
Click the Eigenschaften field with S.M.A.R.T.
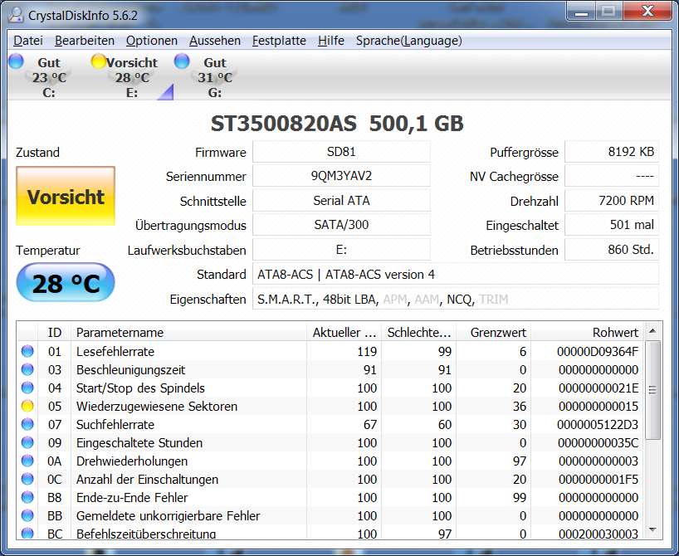coord(456,299)
